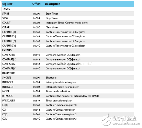Select the PRESCALER register entry

9,101
